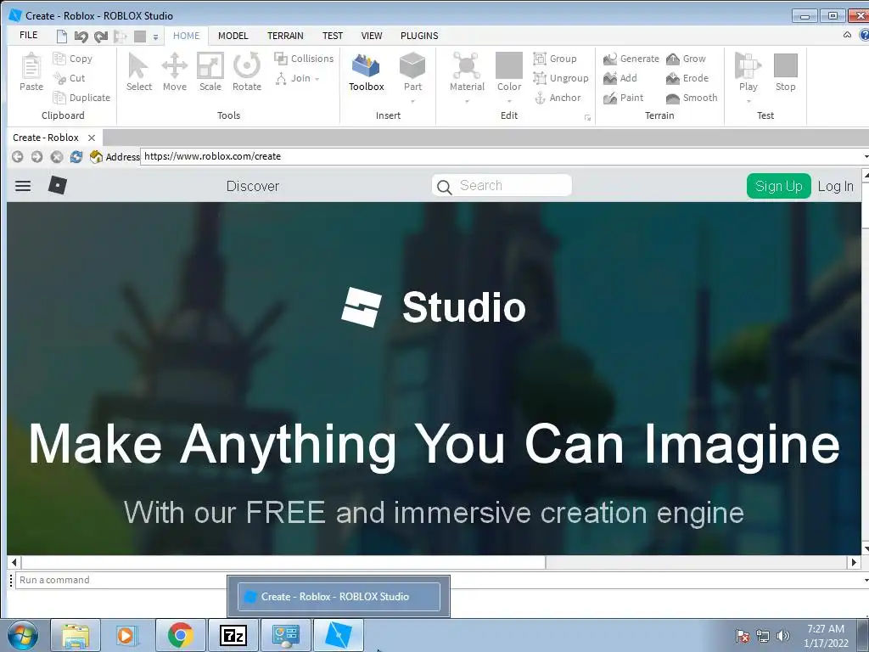Open Chrome from the taskbar

[181, 635]
